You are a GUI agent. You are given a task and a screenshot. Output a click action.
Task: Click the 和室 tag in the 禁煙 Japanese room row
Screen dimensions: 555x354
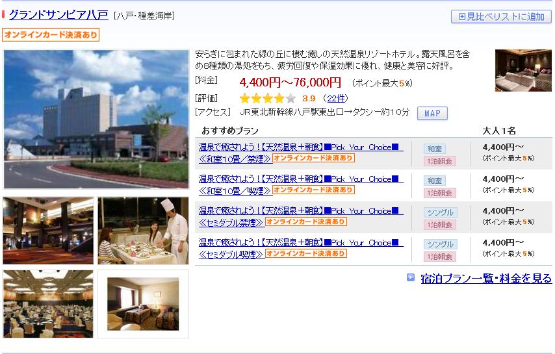tap(435, 149)
